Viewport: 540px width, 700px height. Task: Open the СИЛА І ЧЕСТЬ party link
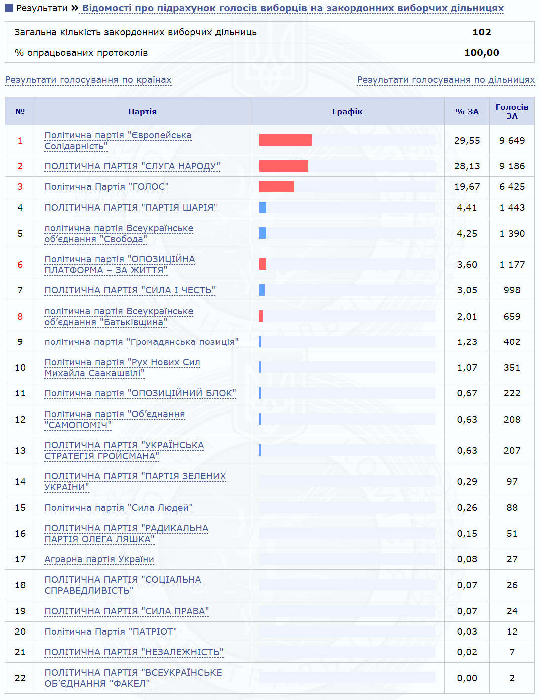tap(130, 290)
